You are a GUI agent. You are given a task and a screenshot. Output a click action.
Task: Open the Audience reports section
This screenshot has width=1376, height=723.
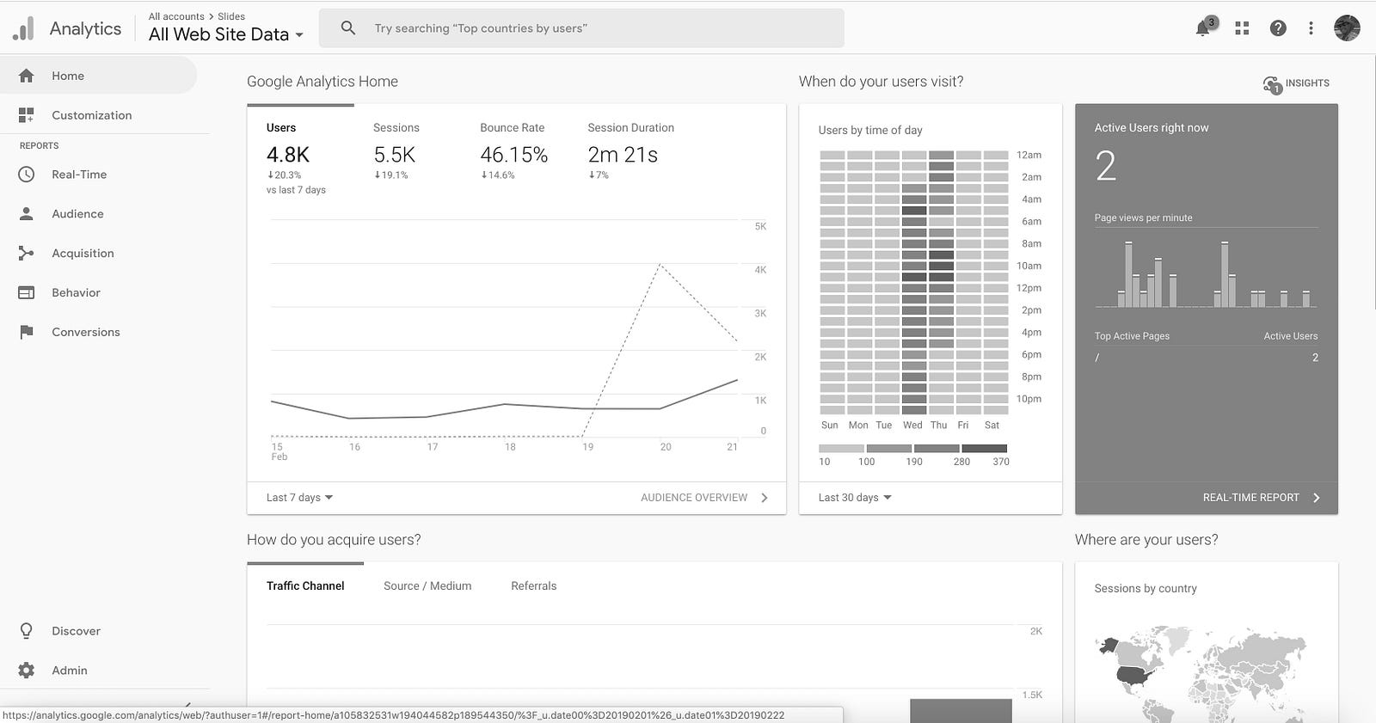coord(98,214)
